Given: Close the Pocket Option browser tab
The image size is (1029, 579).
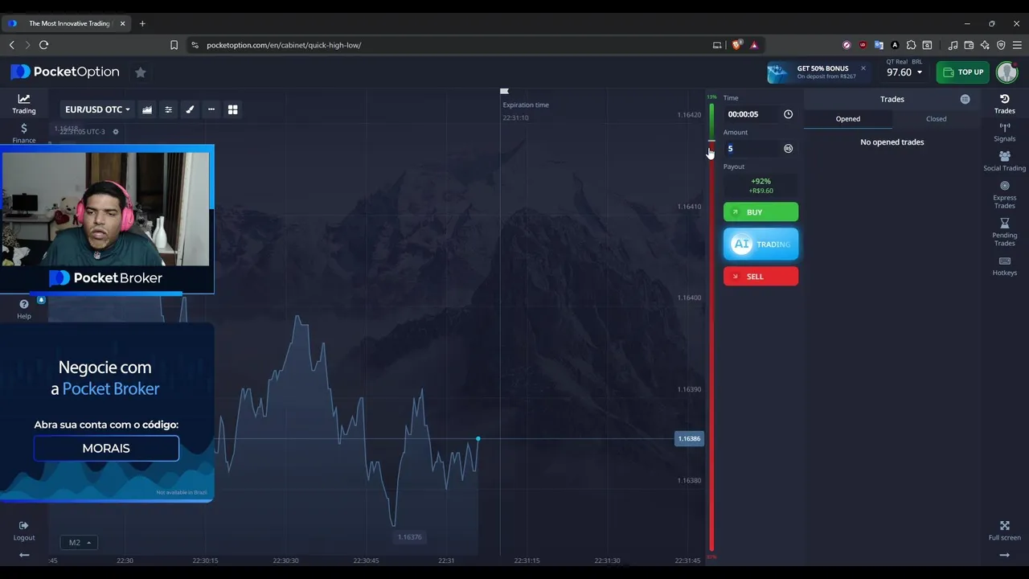Looking at the screenshot, I should click(x=123, y=23).
